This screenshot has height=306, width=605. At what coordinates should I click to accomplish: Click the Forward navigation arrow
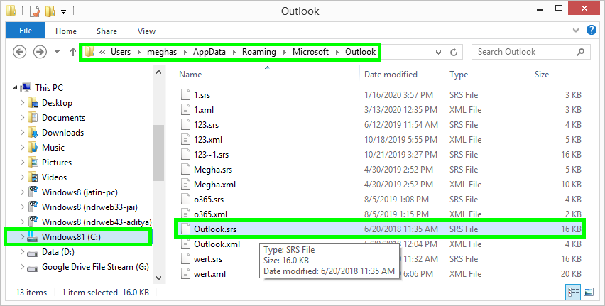[x=40, y=52]
